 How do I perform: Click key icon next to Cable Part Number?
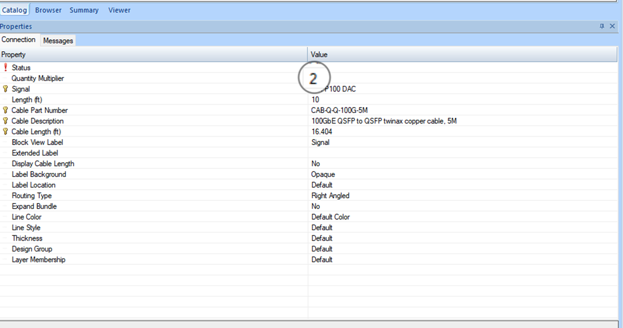[6, 110]
